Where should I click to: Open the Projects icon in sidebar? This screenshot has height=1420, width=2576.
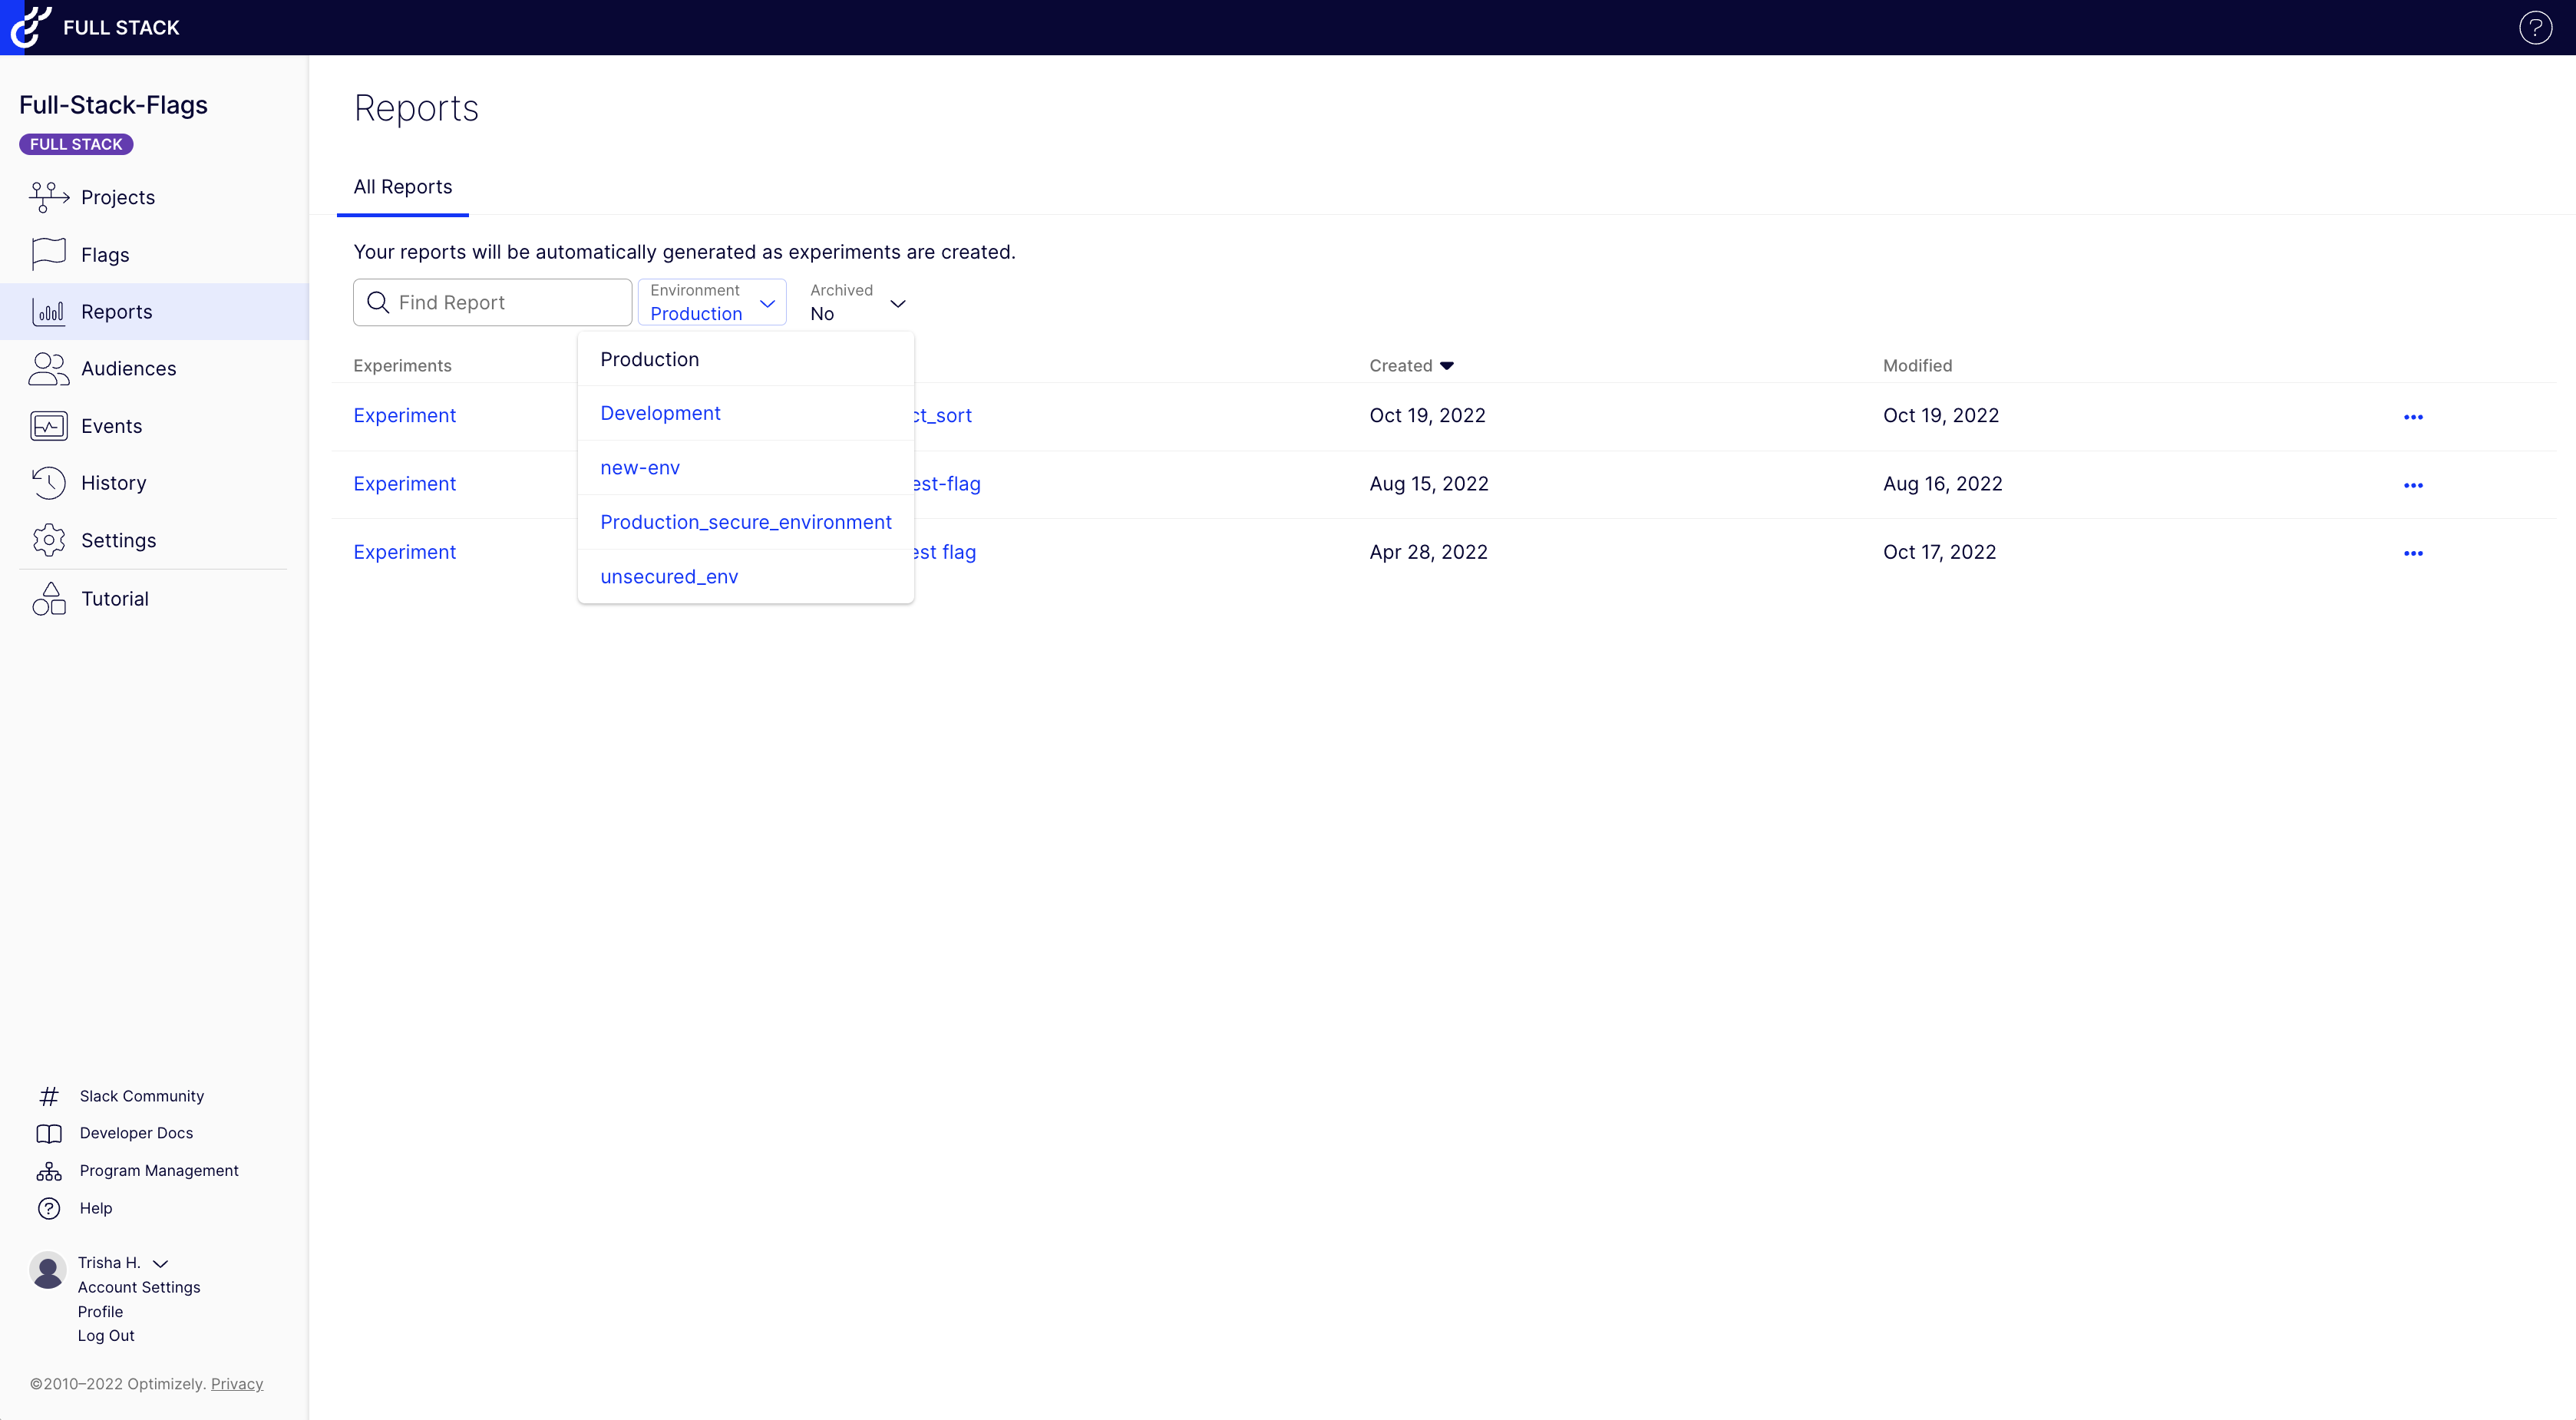[48, 197]
